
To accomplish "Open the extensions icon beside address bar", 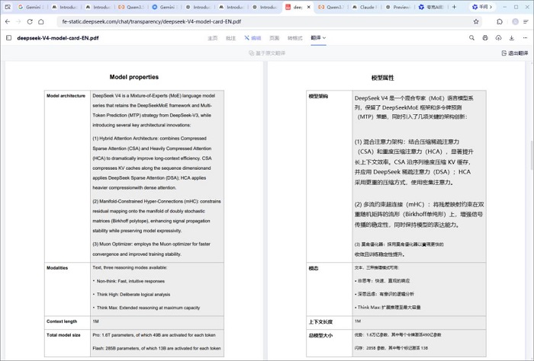I will [500, 21].
